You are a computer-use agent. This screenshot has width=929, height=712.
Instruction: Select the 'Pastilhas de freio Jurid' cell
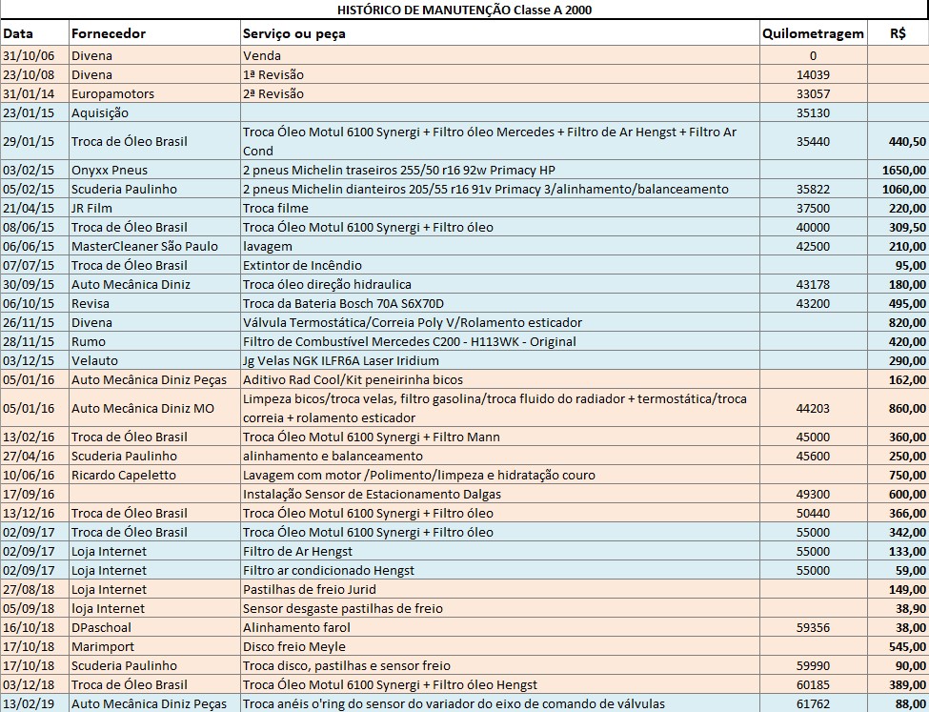point(500,589)
